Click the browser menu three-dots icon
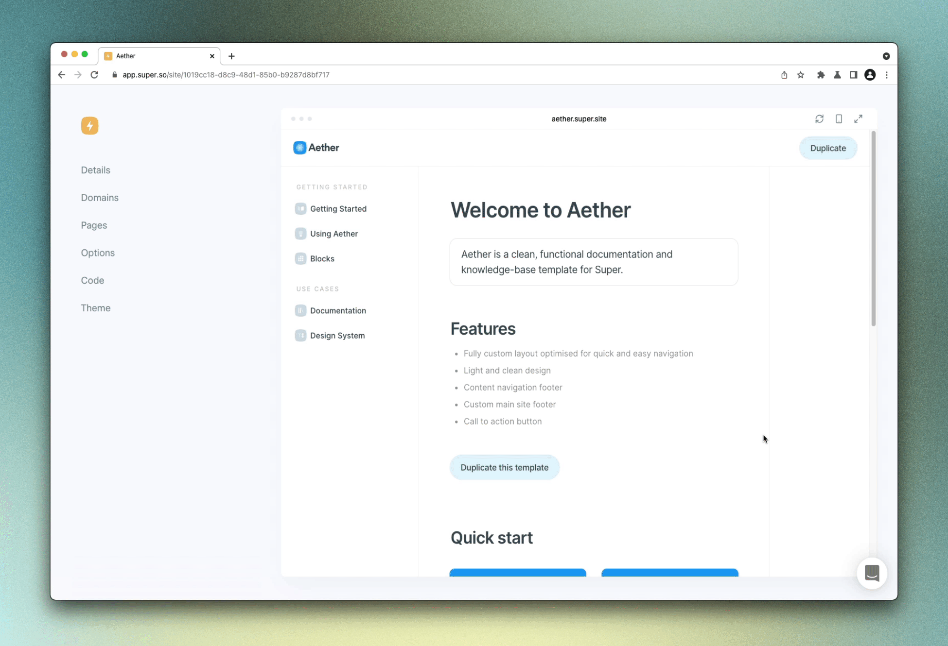 887,75
